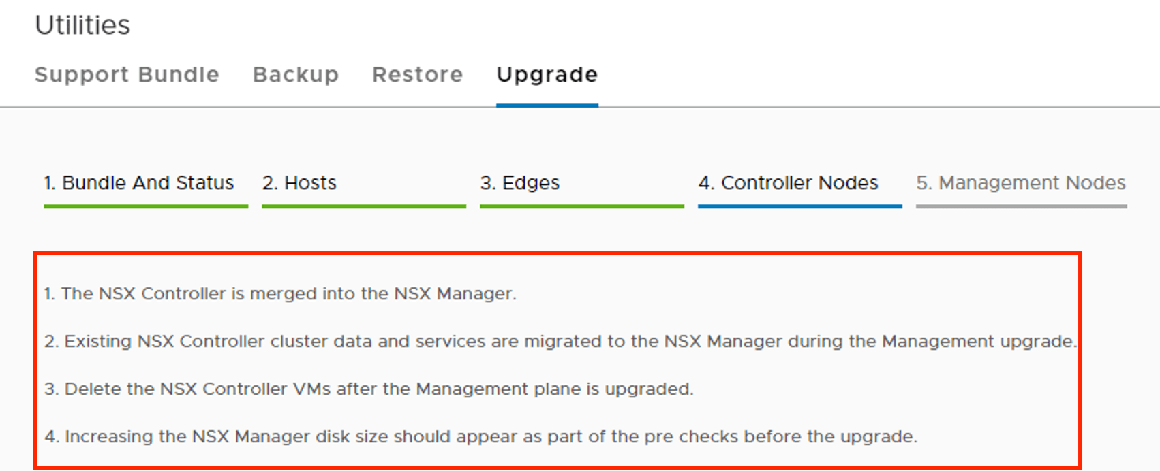The width and height of the screenshot is (1160, 471).
Task: Jump to the Edges upgrade step
Action: pos(520,182)
